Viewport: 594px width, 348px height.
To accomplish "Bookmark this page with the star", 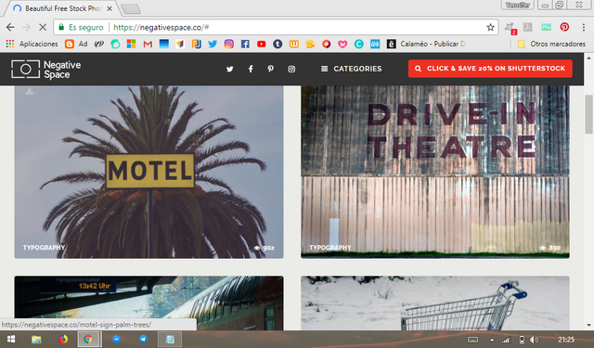I will 490,27.
